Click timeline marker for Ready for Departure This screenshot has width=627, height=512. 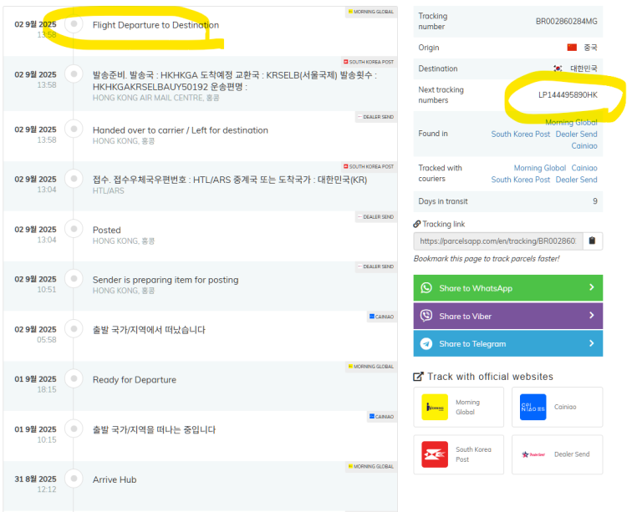tap(74, 378)
